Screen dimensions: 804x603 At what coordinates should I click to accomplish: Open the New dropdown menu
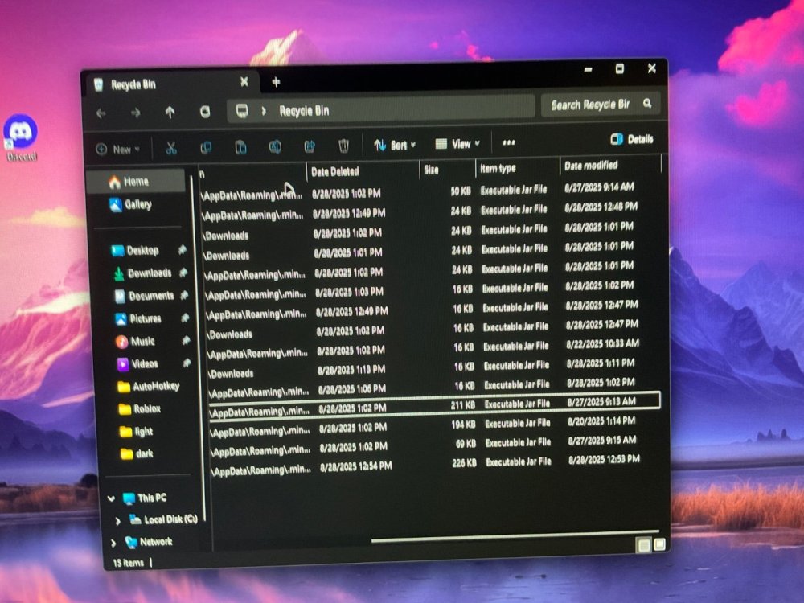coord(118,150)
